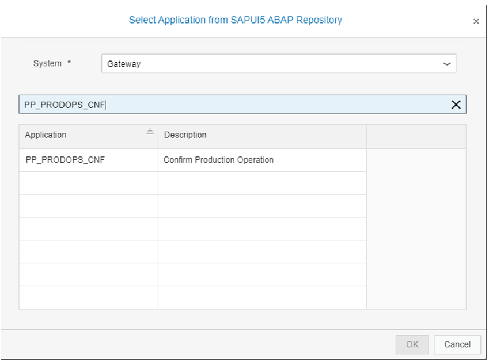Click the sort ascending icon in Application header
This screenshot has width=489, height=361.
tap(150, 131)
